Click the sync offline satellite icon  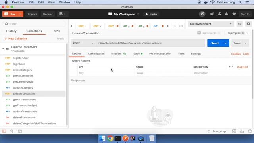[x=202, y=14]
